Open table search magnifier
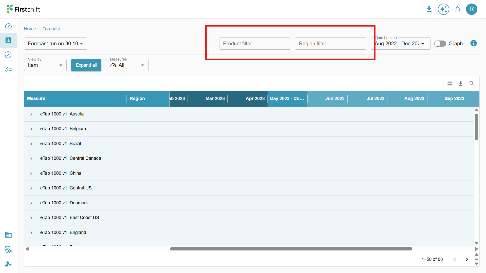 coord(472,83)
